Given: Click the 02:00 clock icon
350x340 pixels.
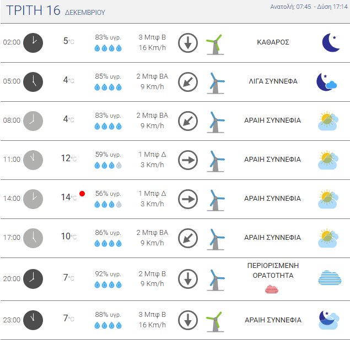Looking at the screenshot, I should click(x=33, y=42).
